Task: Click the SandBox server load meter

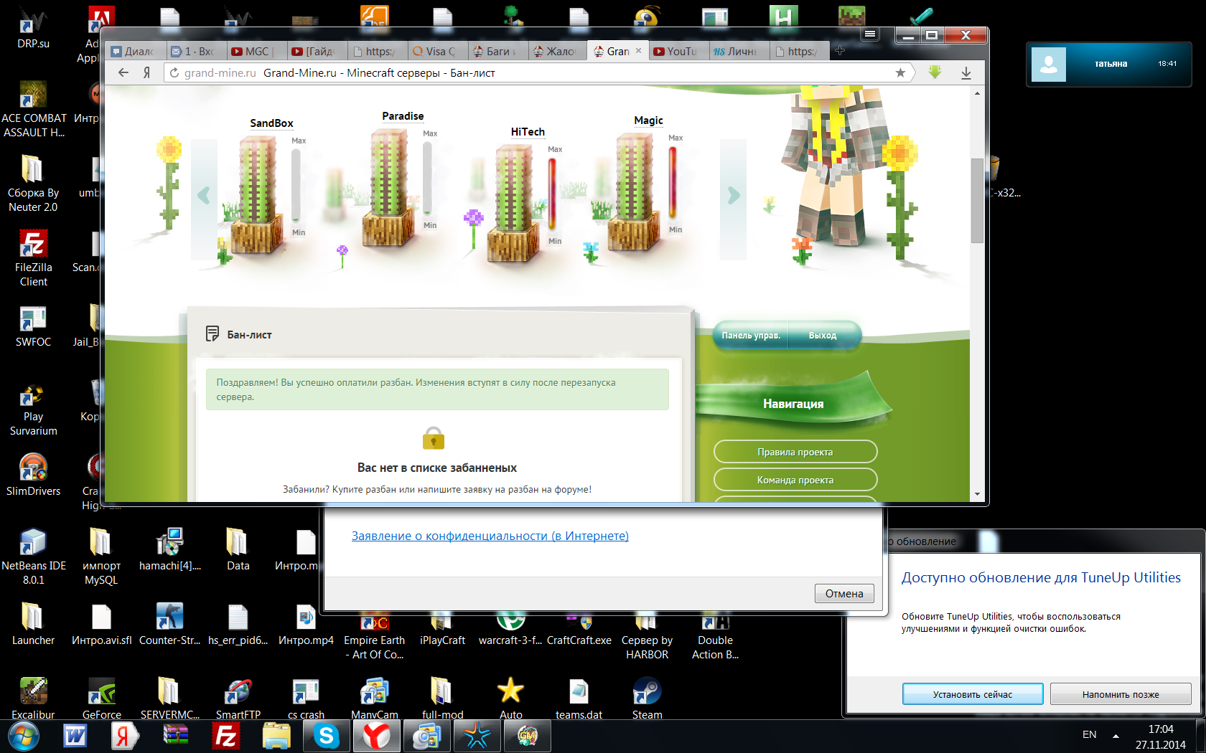Action: (x=296, y=186)
